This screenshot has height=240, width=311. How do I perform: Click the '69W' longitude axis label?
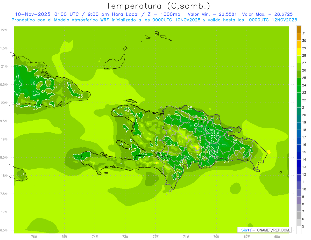coord(247,237)
